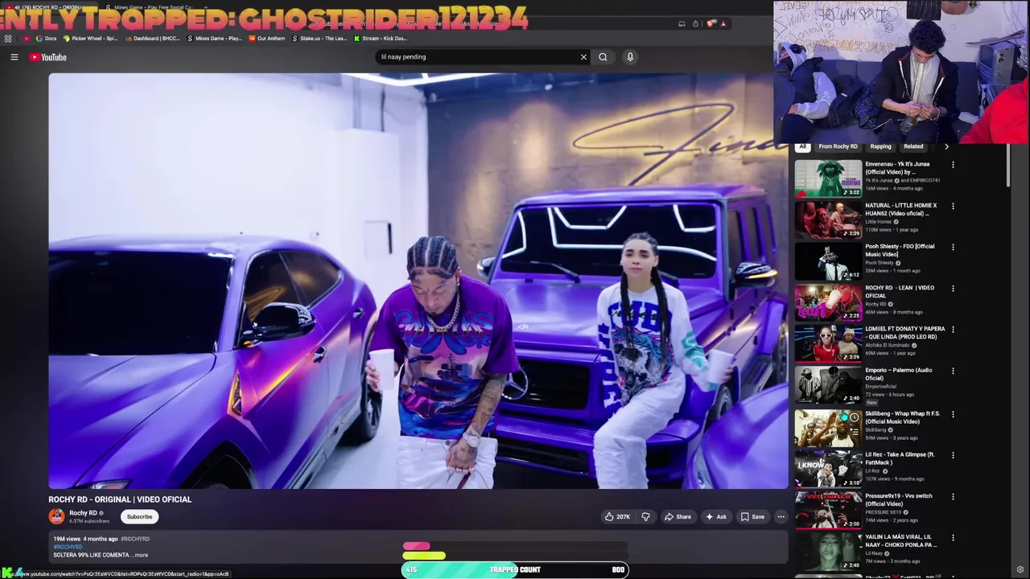Switch to the Mines Game browser tab

point(149,7)
